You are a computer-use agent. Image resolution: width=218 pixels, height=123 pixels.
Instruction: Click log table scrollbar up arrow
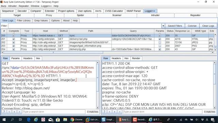click(215, 34)
